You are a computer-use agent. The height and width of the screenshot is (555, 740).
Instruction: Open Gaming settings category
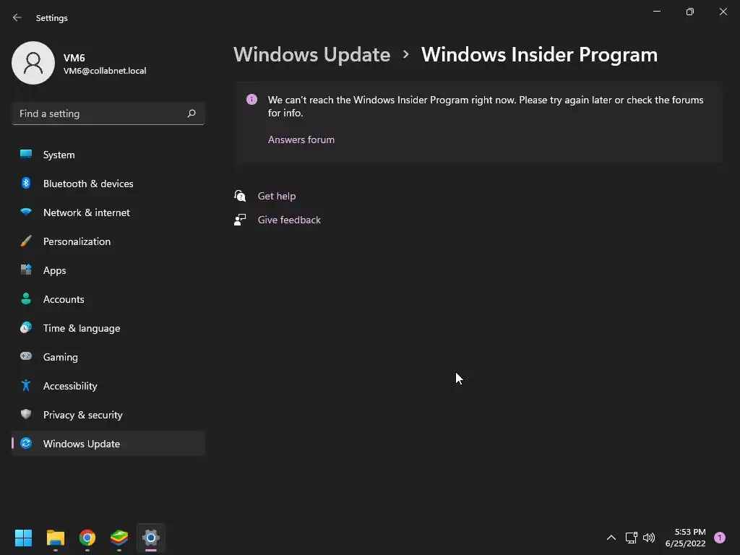(108, 357)
